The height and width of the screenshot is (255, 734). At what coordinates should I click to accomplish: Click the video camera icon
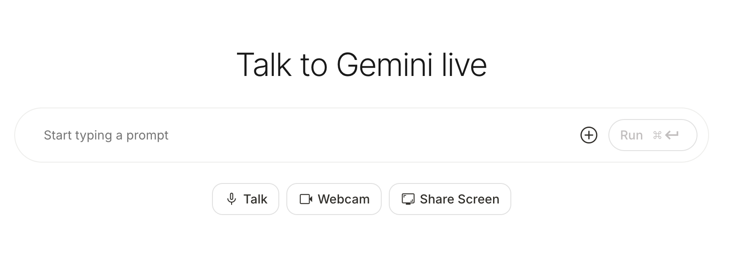point(306,199)
